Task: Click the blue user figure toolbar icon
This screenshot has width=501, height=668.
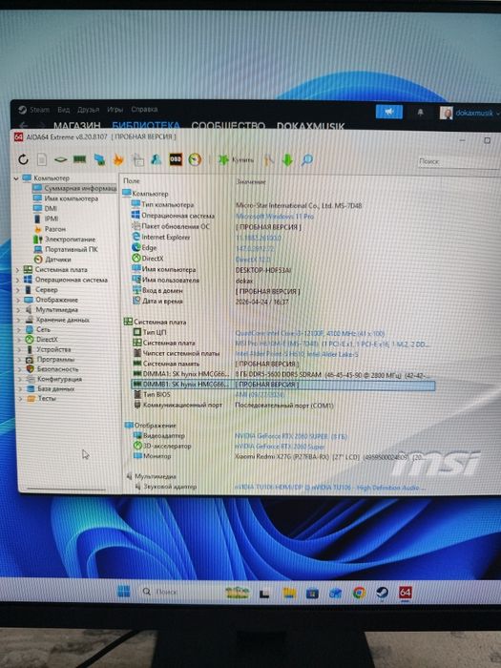Action: pos(157,159)
